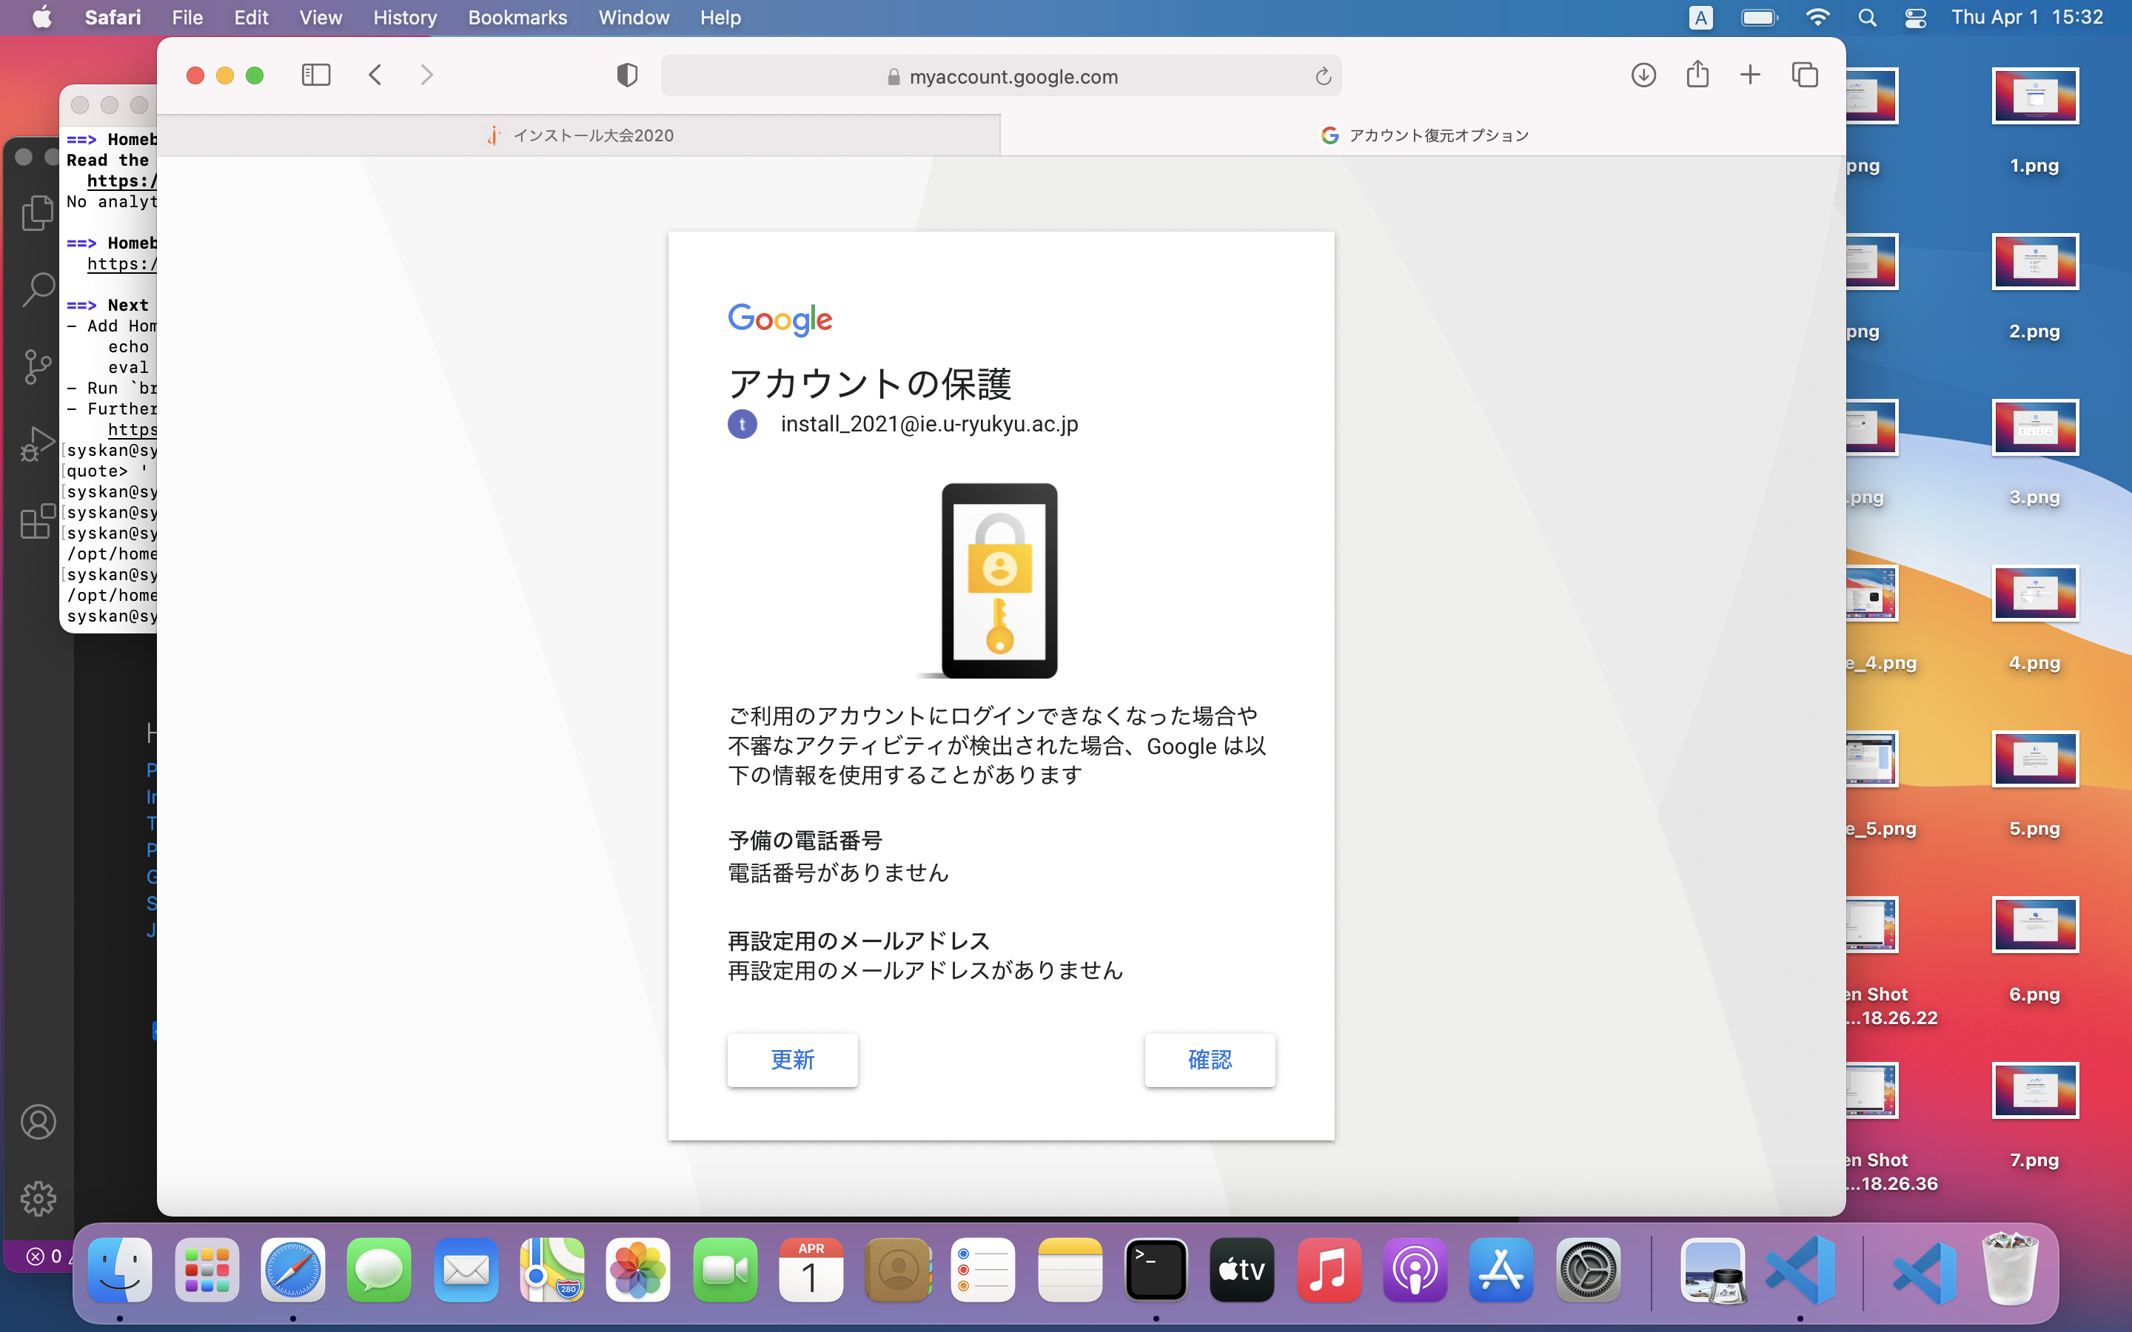Open the input source menu
The width and height of the screenshot is (2132, 1332).
click(x=1701, y=18)
